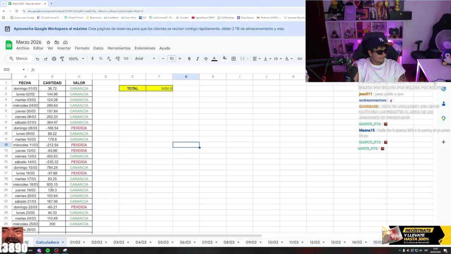The image size is (451, 254).
Task: Open the text wrapping dropdown
Action: pyautogui.click(x=278, y=59)
